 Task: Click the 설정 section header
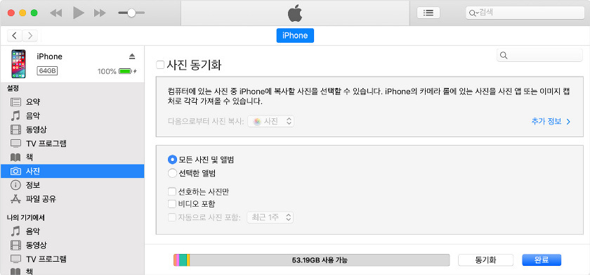pyautogui.click(x=13, y=88)
